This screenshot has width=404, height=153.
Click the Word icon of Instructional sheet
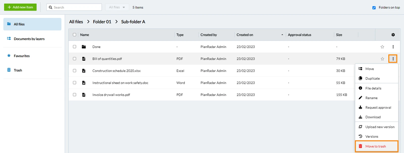pyautogui.click(x=84, y=83)
